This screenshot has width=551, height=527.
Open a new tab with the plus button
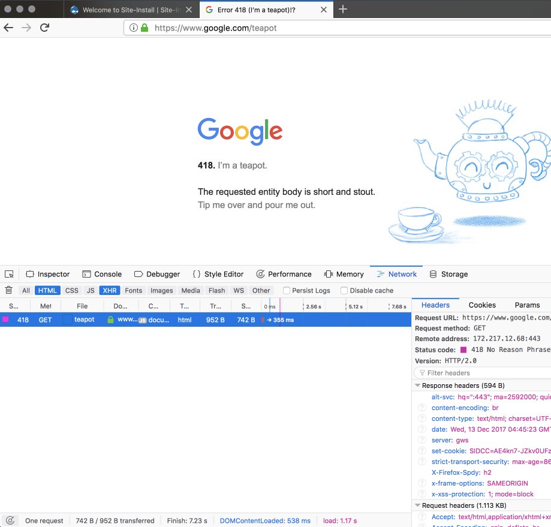point(342,9)
